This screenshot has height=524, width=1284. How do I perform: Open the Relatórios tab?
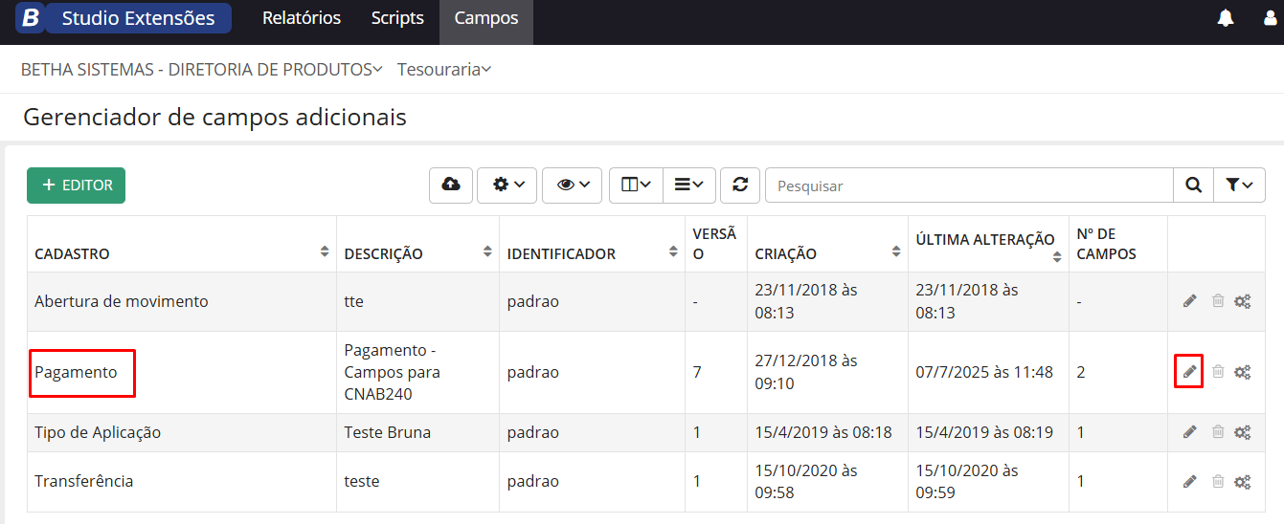point(302,18)
